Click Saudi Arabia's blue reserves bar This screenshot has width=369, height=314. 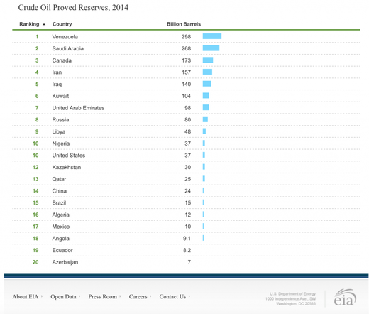click(211, 48)
